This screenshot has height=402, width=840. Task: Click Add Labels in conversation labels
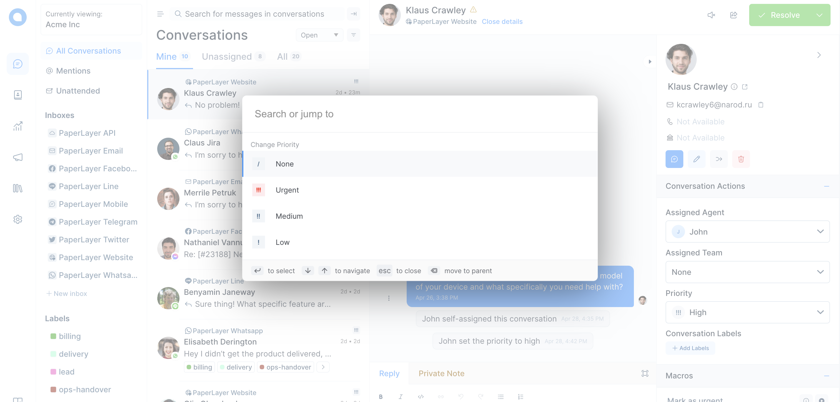691,348
